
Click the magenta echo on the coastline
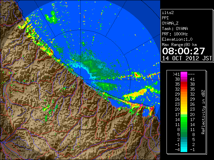(141, 105)
